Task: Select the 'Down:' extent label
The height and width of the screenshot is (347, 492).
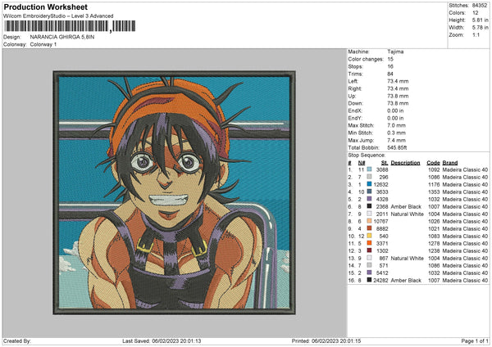Action: pyautogui.click(x=355, y=103)
